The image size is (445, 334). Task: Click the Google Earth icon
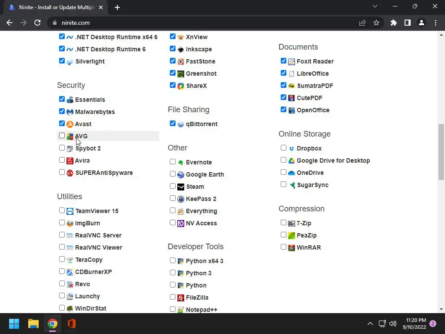pyautogui.click(x=181, y=175)
